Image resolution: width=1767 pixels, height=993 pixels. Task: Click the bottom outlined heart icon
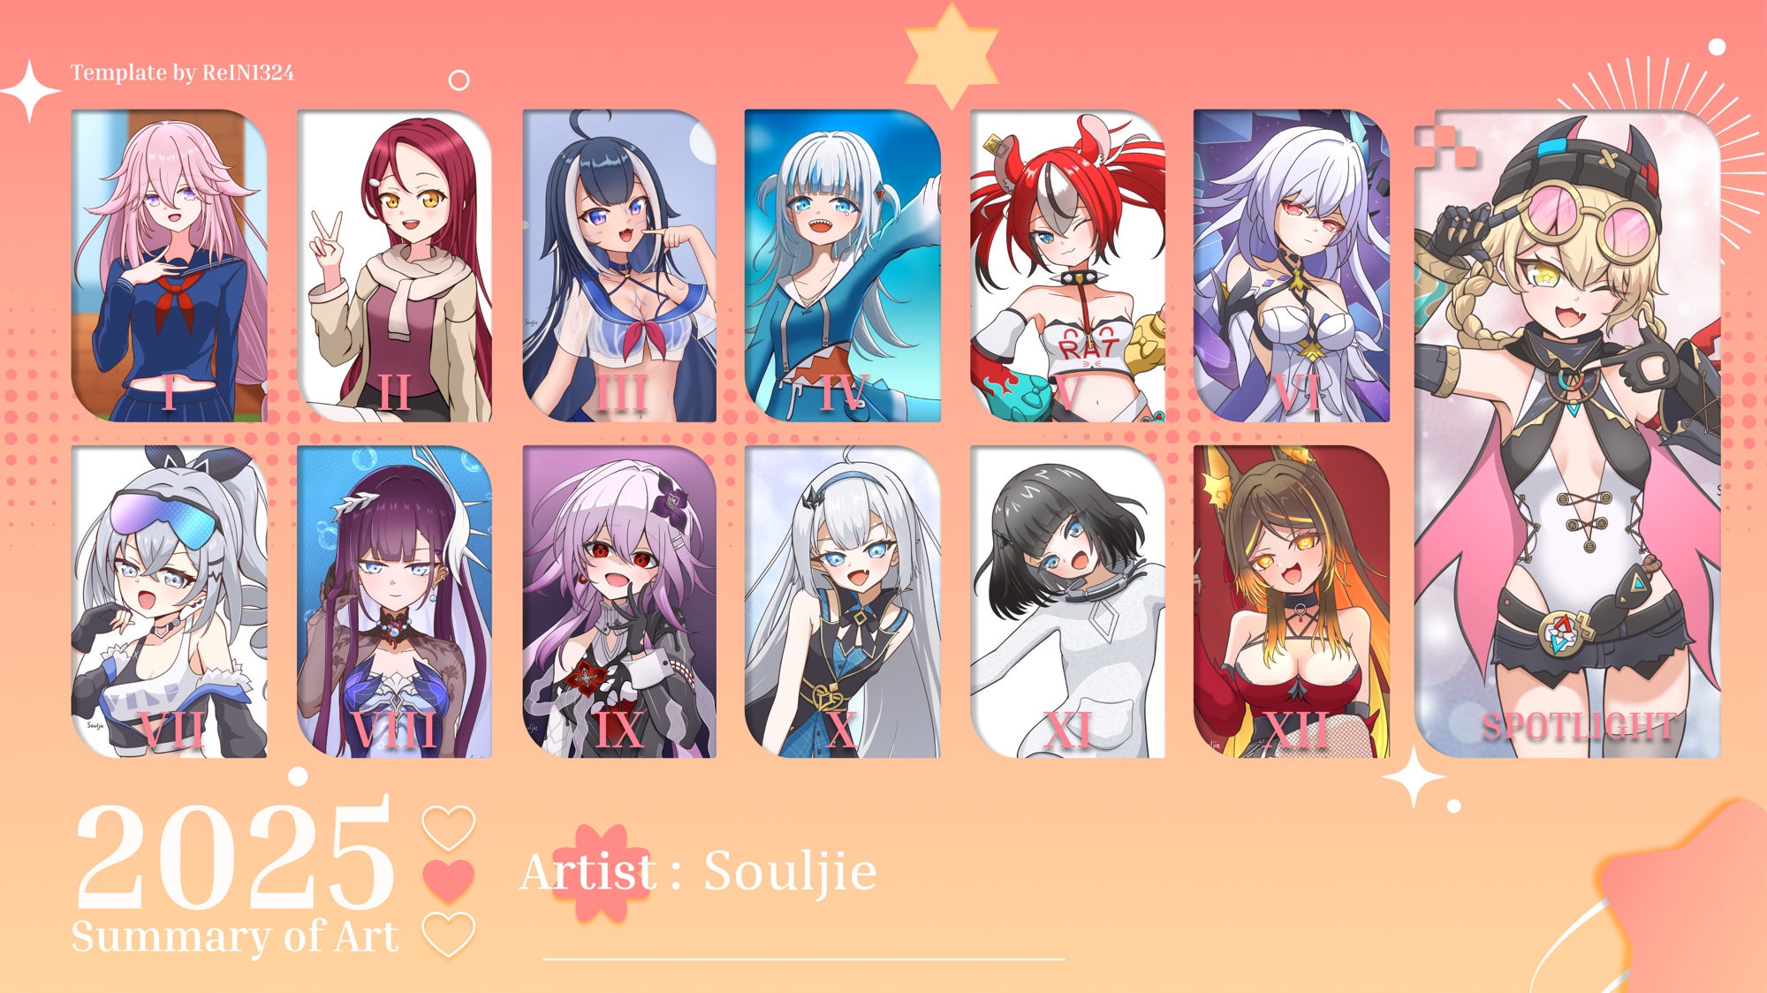click(449, 935)
